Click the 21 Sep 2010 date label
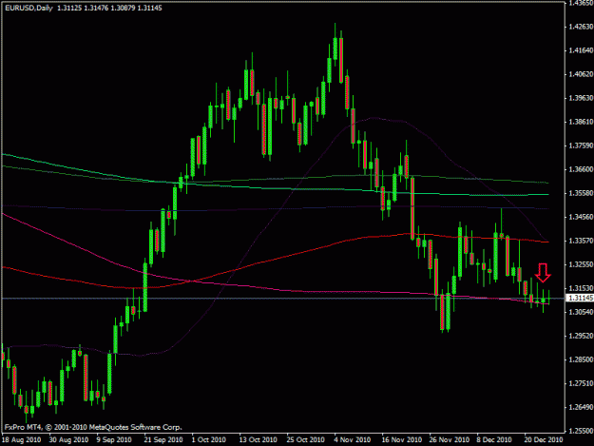 pyautogui.click(x=163, y=440)
